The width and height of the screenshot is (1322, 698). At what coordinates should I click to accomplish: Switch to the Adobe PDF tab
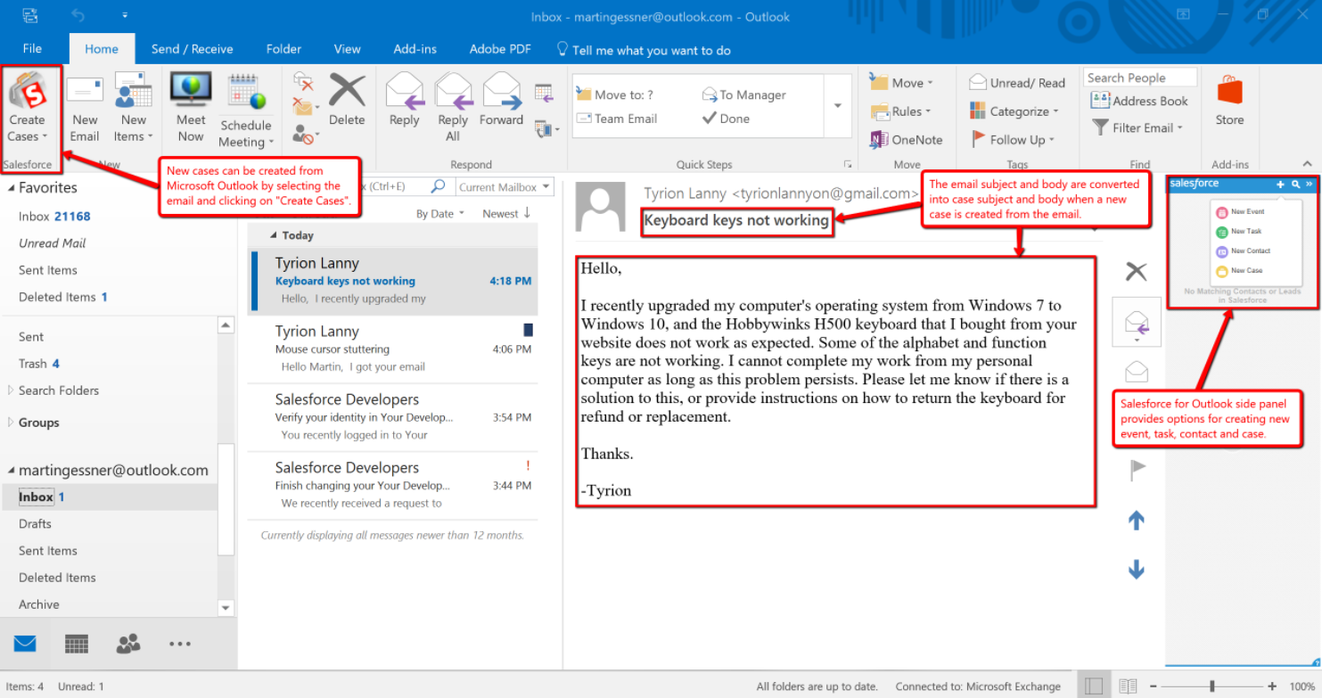click(500, 49)
